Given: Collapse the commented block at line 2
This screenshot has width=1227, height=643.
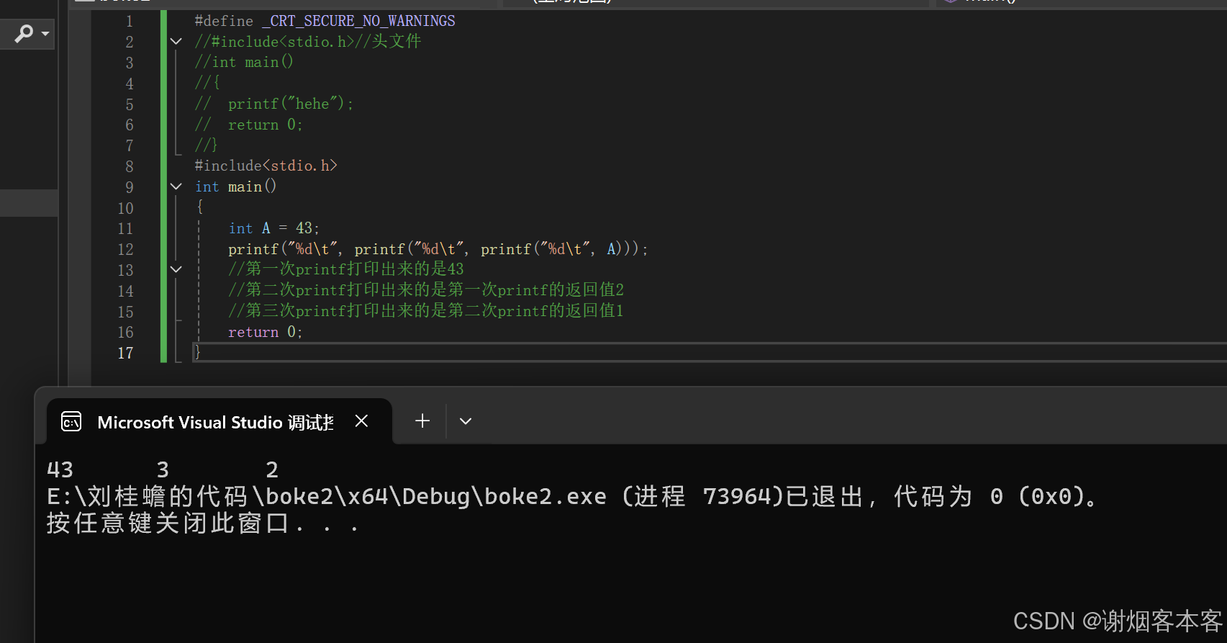Looking at the screenshot, I should [x=176, y=42].
